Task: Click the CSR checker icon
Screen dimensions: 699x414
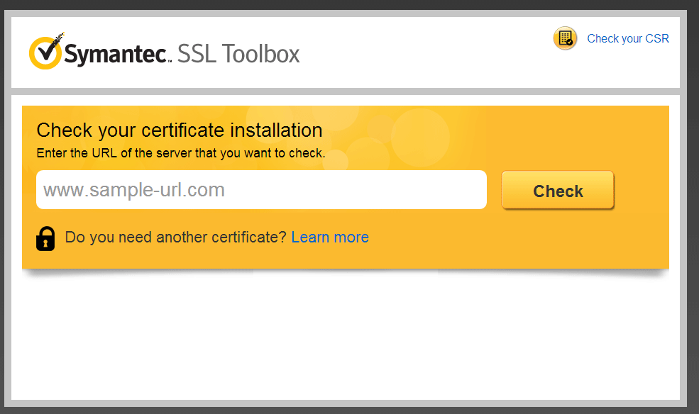Action: point(565,38)
